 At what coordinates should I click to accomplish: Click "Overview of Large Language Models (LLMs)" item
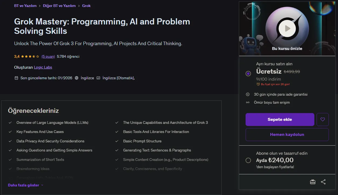pyautogui.click(x=52, y=122)
